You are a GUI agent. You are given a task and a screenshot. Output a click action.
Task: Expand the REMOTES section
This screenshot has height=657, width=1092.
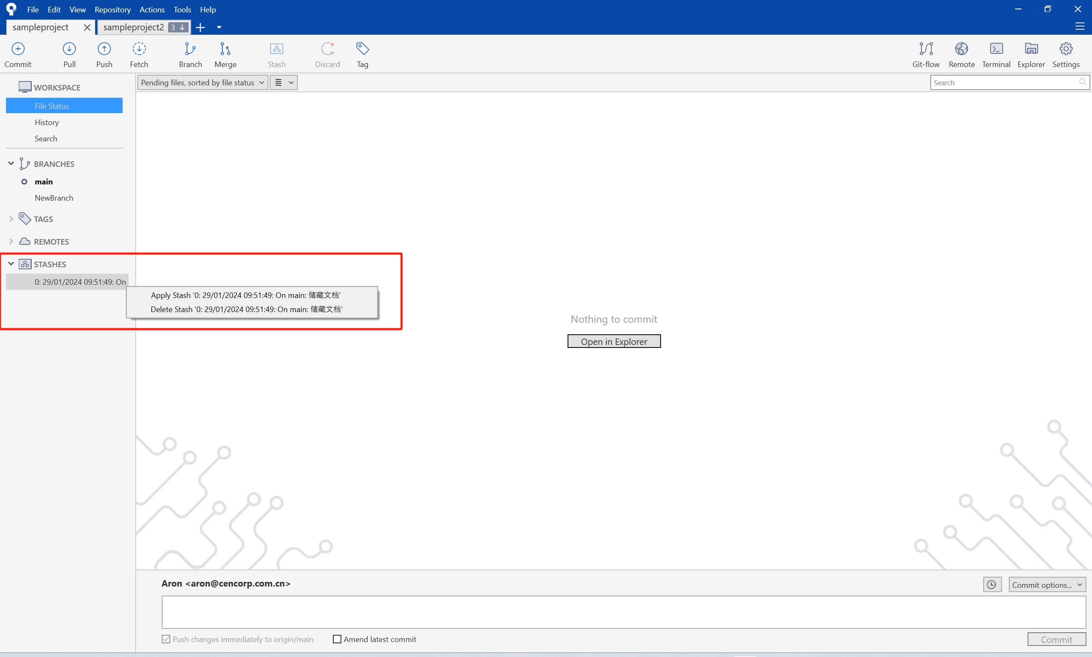(11, 241)
